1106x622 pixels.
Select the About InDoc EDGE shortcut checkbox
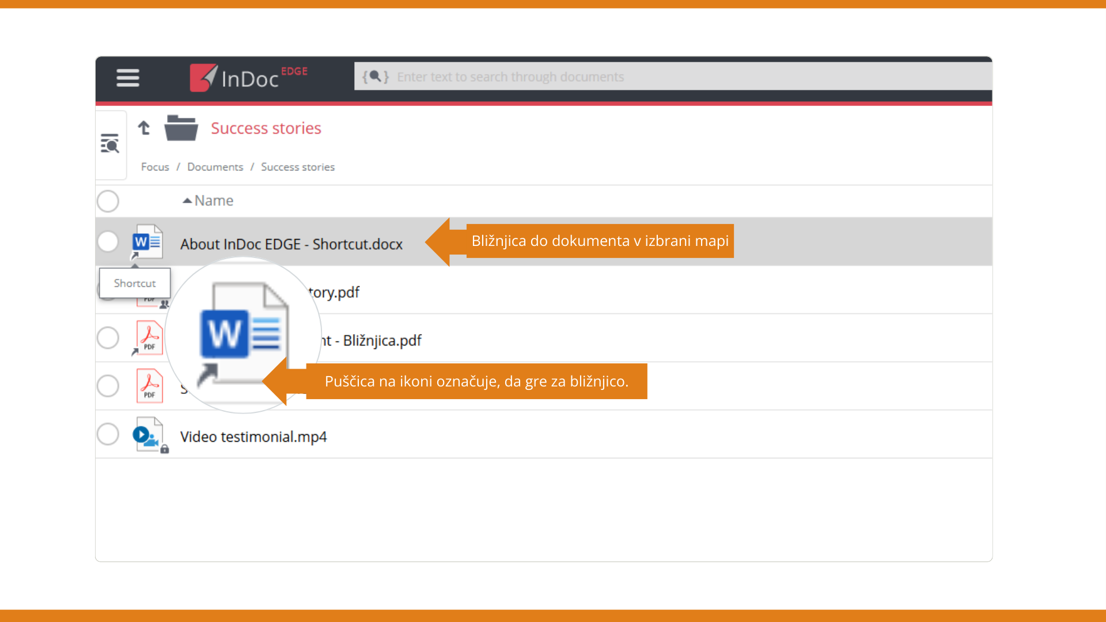pos(108,242)
